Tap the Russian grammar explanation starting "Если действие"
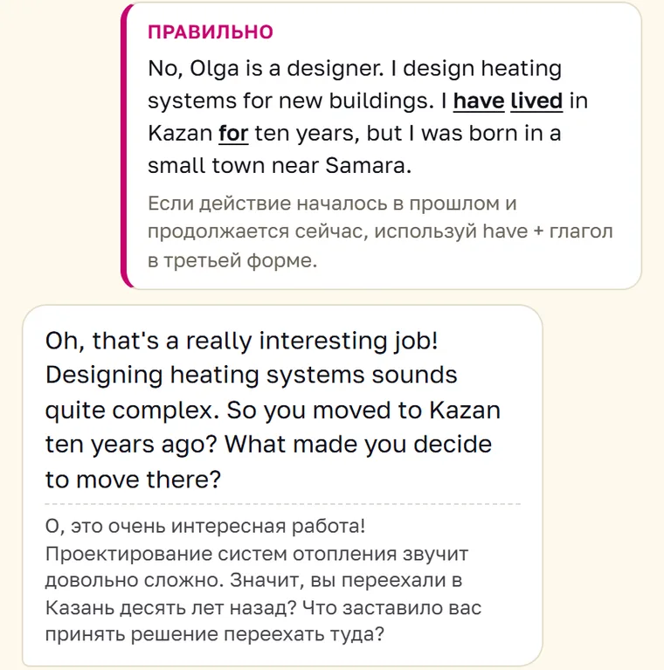This screenshot has height=670, width=664. [x=380, y=231]
